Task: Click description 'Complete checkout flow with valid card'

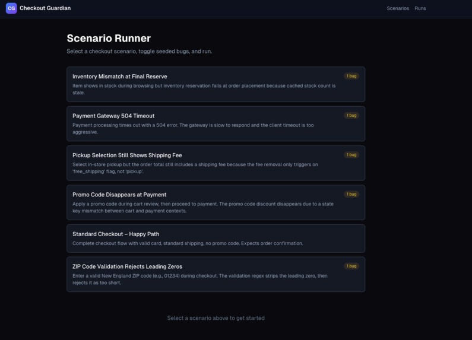Action: click(x=188, y=243)
